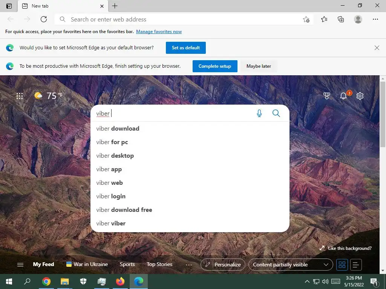The image size is (386, 289).
Task: Dismiss the default browser prompt
Action: 377,48
